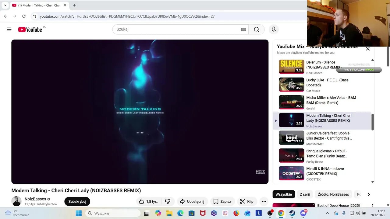Open the clock and date panel

tap(378, 213)
